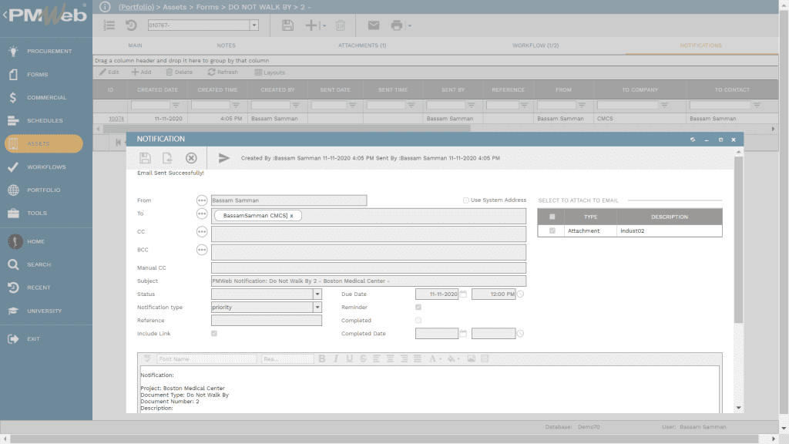Cancel notification with circled X icon
Viewport: 789px width, 444px height.
click(x=191, y=158)
